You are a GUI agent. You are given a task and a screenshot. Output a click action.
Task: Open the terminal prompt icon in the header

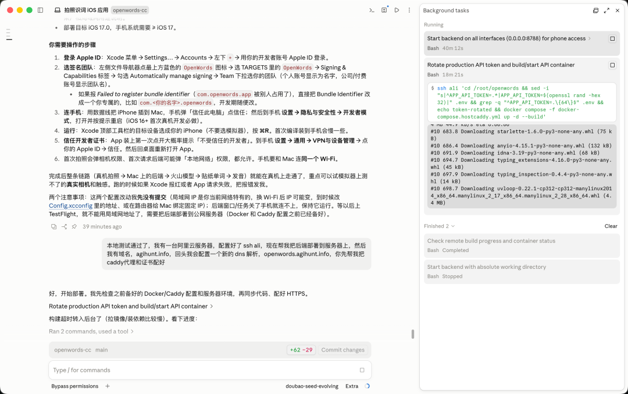point(372,10)
